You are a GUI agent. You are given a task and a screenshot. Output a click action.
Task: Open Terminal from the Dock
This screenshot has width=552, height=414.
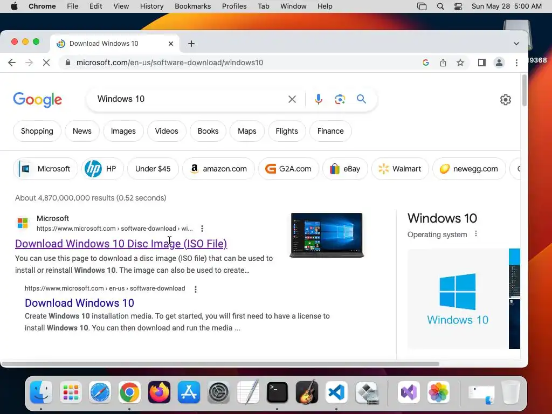pyautogui.click(x=277, y=392)
